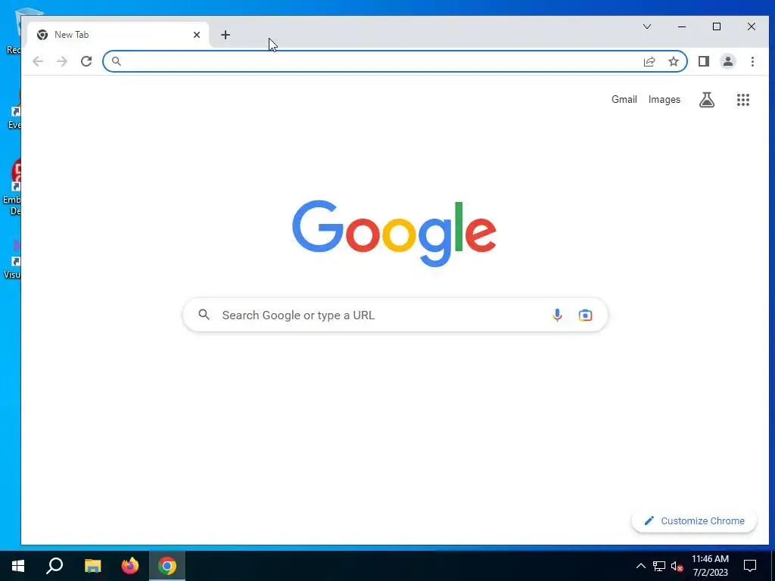Open a new tab with the plus button
Image resolution: width=775 pixels, height=581 pixels.
tap(226, 35)
